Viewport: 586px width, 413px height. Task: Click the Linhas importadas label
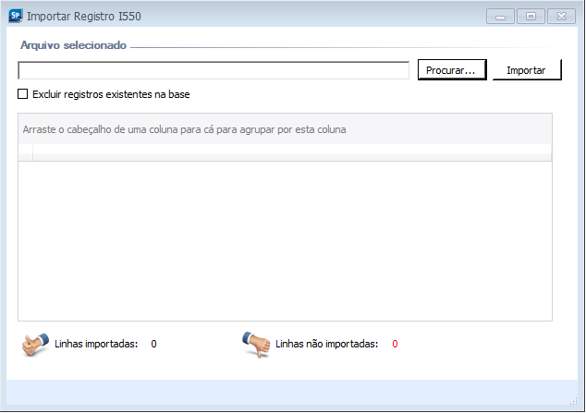[96, 344]
